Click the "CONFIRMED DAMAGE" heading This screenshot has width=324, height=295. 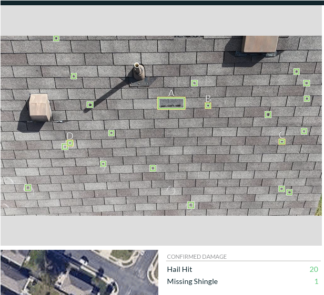[x=197, y=257]
